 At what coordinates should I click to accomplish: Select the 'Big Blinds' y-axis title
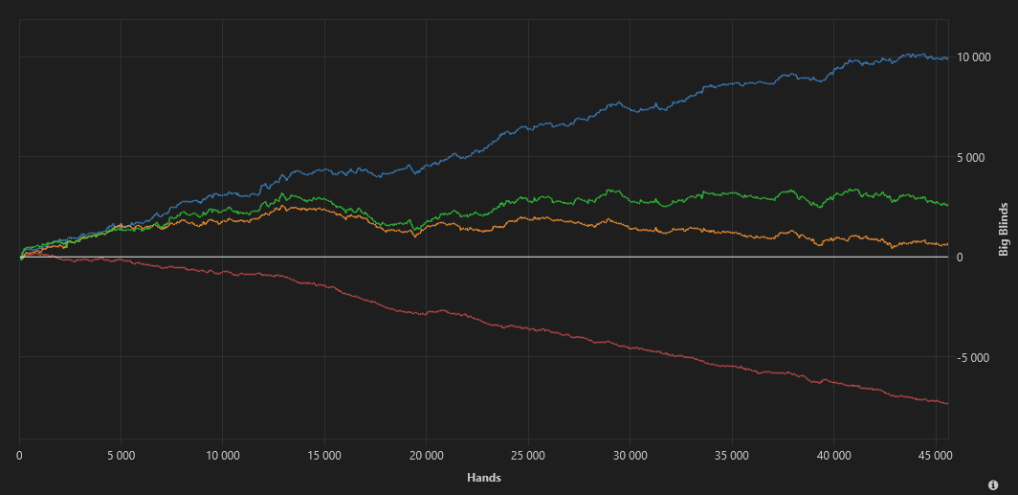point(1004,230)
